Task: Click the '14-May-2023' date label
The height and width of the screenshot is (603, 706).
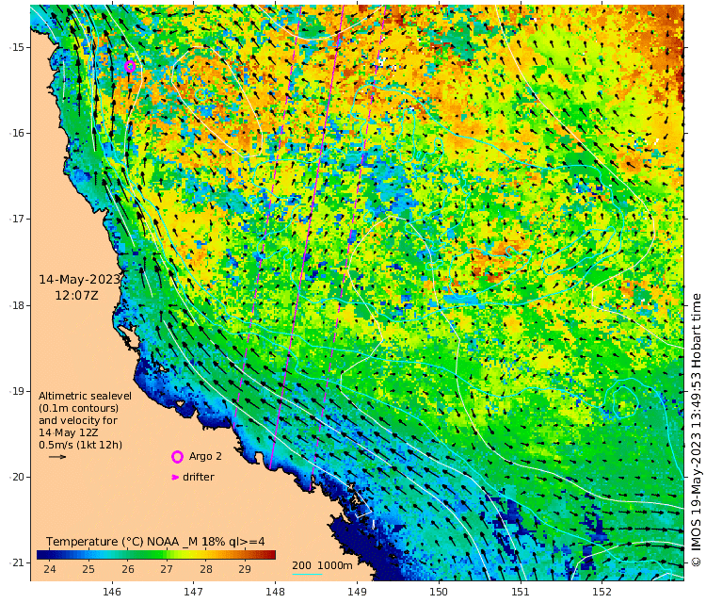Action: [79, 280]
